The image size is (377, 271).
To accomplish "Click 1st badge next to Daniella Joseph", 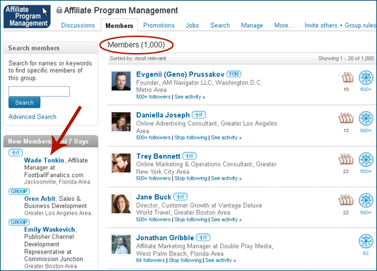I will pos(199,115).
